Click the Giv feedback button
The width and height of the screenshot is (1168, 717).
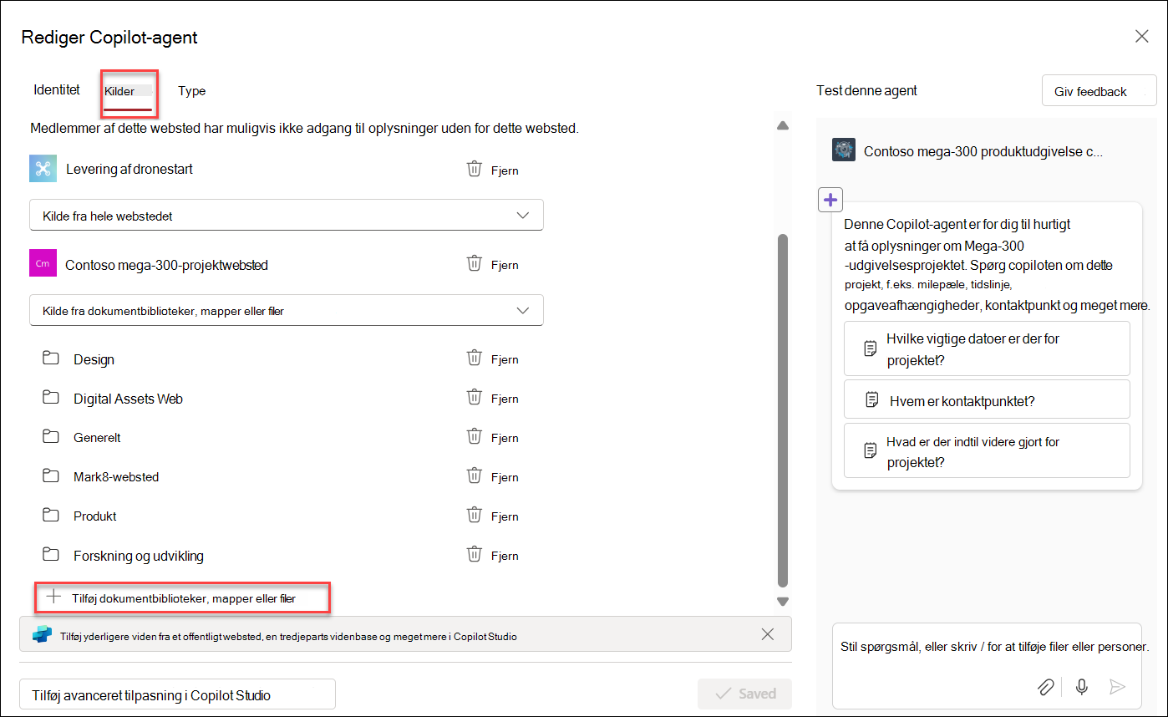[x=1099, y=91]
